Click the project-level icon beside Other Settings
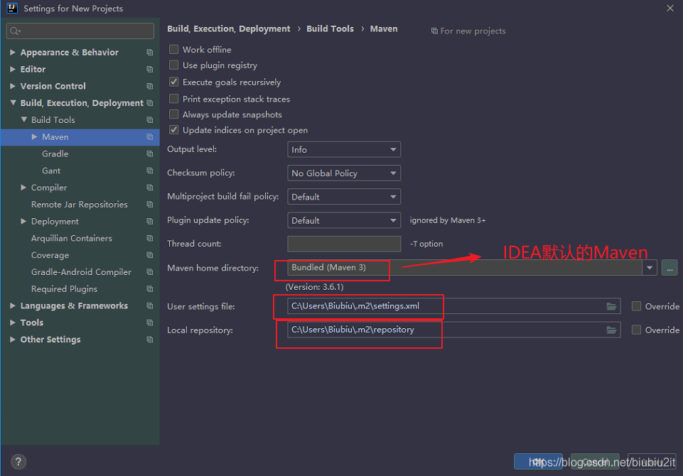This screenshot has height=476, width=683. click(150, 340)
